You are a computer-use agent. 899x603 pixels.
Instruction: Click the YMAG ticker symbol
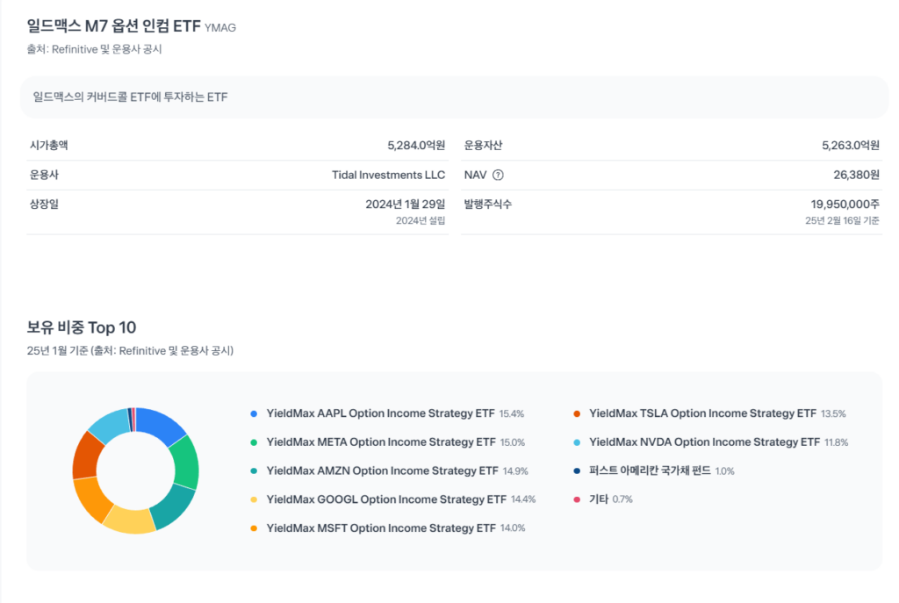click(220, 27)
